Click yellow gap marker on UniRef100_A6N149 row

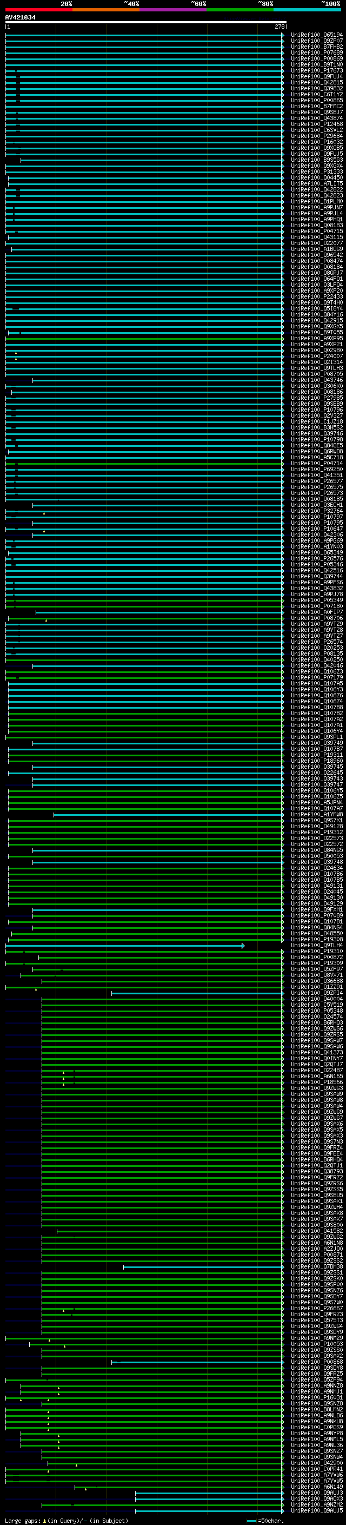pyautogui.click(x=85, y=1489)
